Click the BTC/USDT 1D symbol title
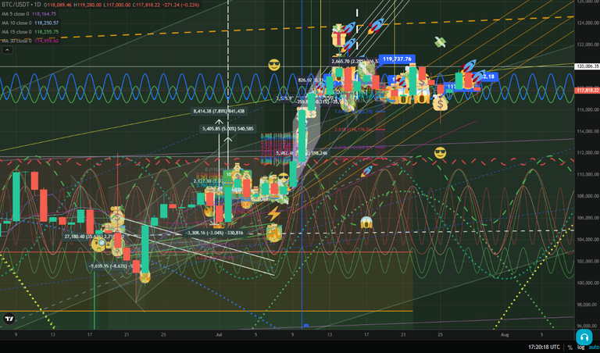The width and height of the screenshot is (600, 353). click(x=20, y=5)
